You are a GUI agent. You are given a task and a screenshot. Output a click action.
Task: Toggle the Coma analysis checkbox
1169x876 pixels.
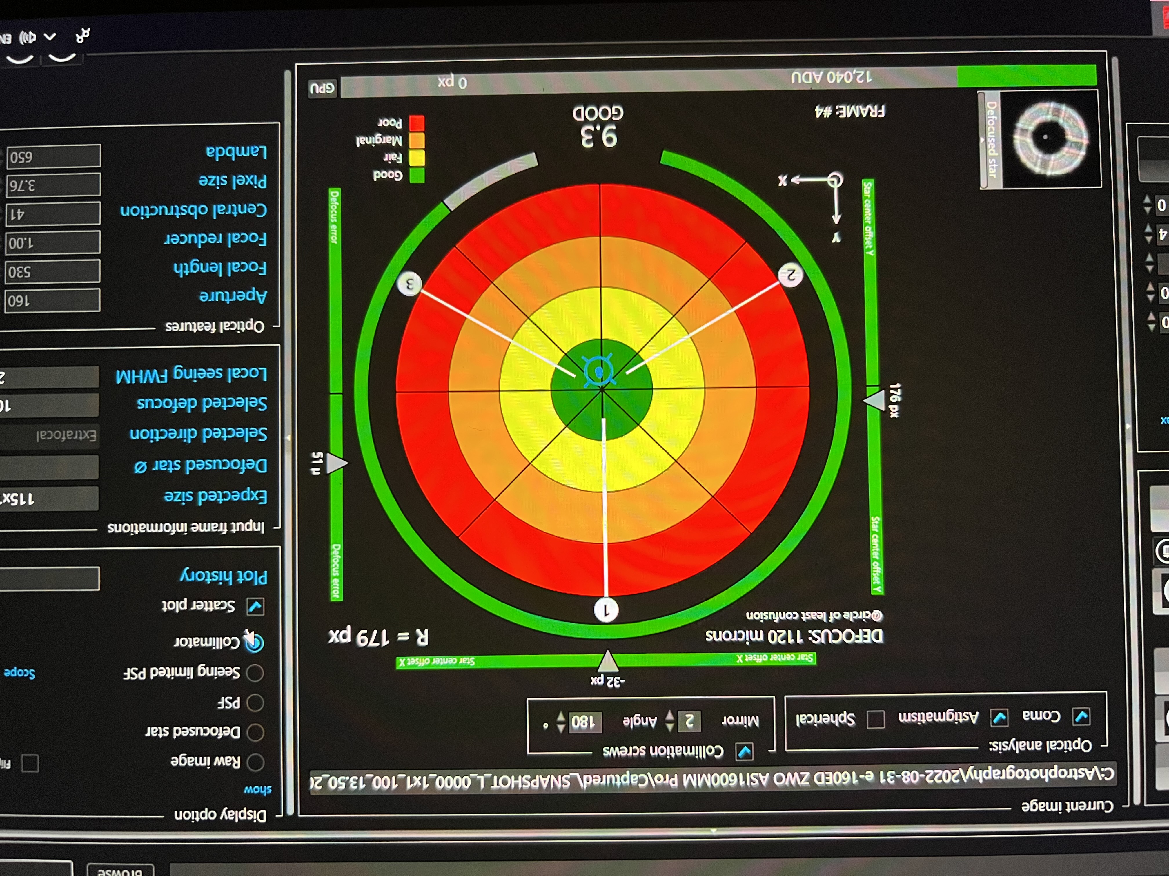(1081, 717)
